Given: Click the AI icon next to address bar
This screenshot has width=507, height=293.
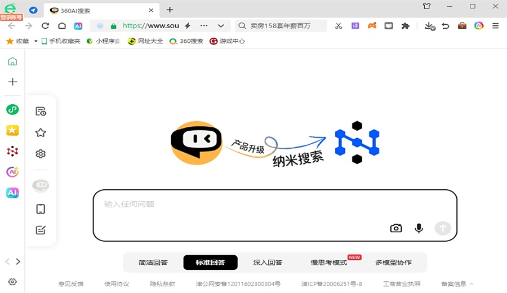Looking at the screenshot, I should [x=78, y=26].
